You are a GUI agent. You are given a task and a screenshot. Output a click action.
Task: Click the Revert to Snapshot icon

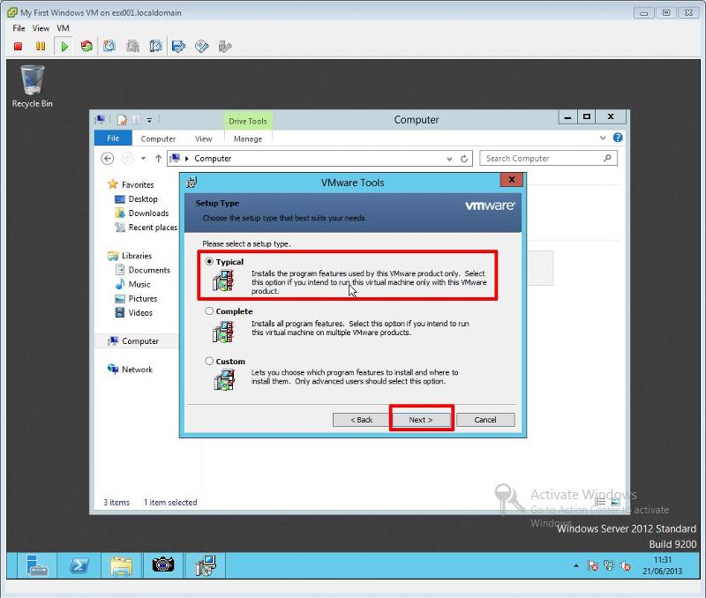point(133,46)
